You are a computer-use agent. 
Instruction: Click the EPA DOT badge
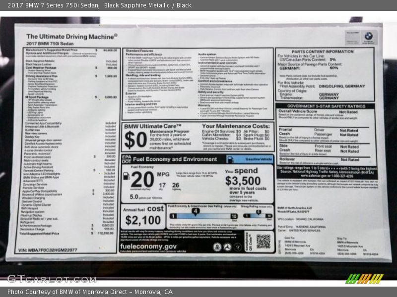click(127, 159)
